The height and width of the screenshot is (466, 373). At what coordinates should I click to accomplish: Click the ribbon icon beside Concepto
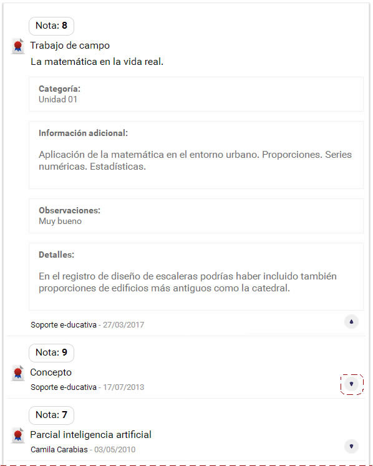click(x=18, y=373)
